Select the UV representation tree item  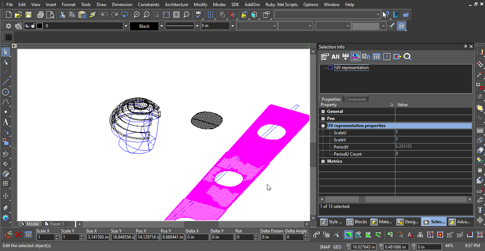pos(352,68)
